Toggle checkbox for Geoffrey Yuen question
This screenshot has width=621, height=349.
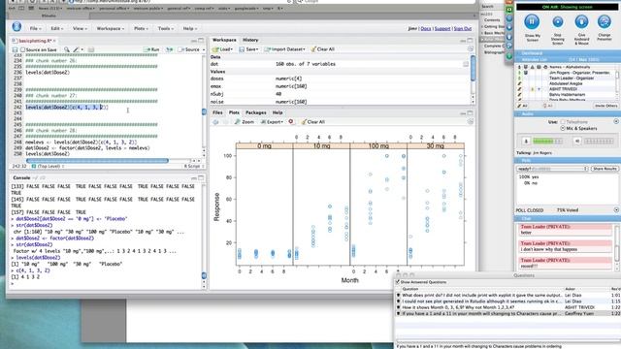pos(399,313)
